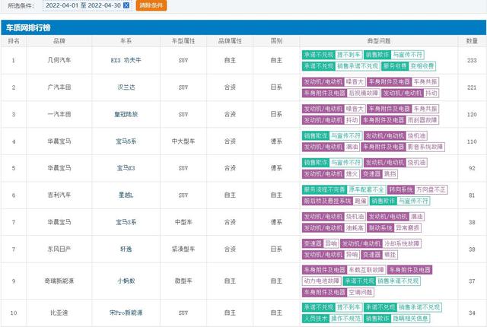Click the 服务流程不完善 category tag
487x327 pixels.
[x=324, y=189]
